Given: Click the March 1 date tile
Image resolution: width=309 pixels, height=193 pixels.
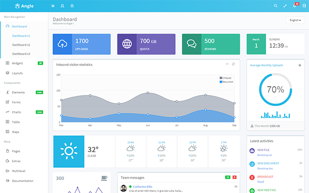Looking at the screenshot, I should pos(256,44).
